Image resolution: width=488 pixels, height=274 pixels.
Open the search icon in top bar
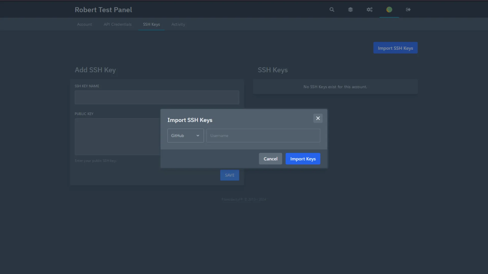(x=332, y=10)
